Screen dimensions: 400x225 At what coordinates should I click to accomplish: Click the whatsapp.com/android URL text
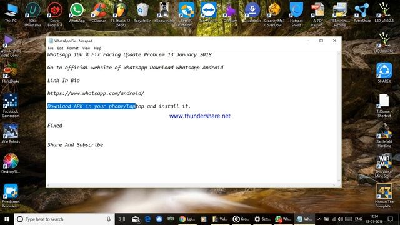[x=96, y=93]
